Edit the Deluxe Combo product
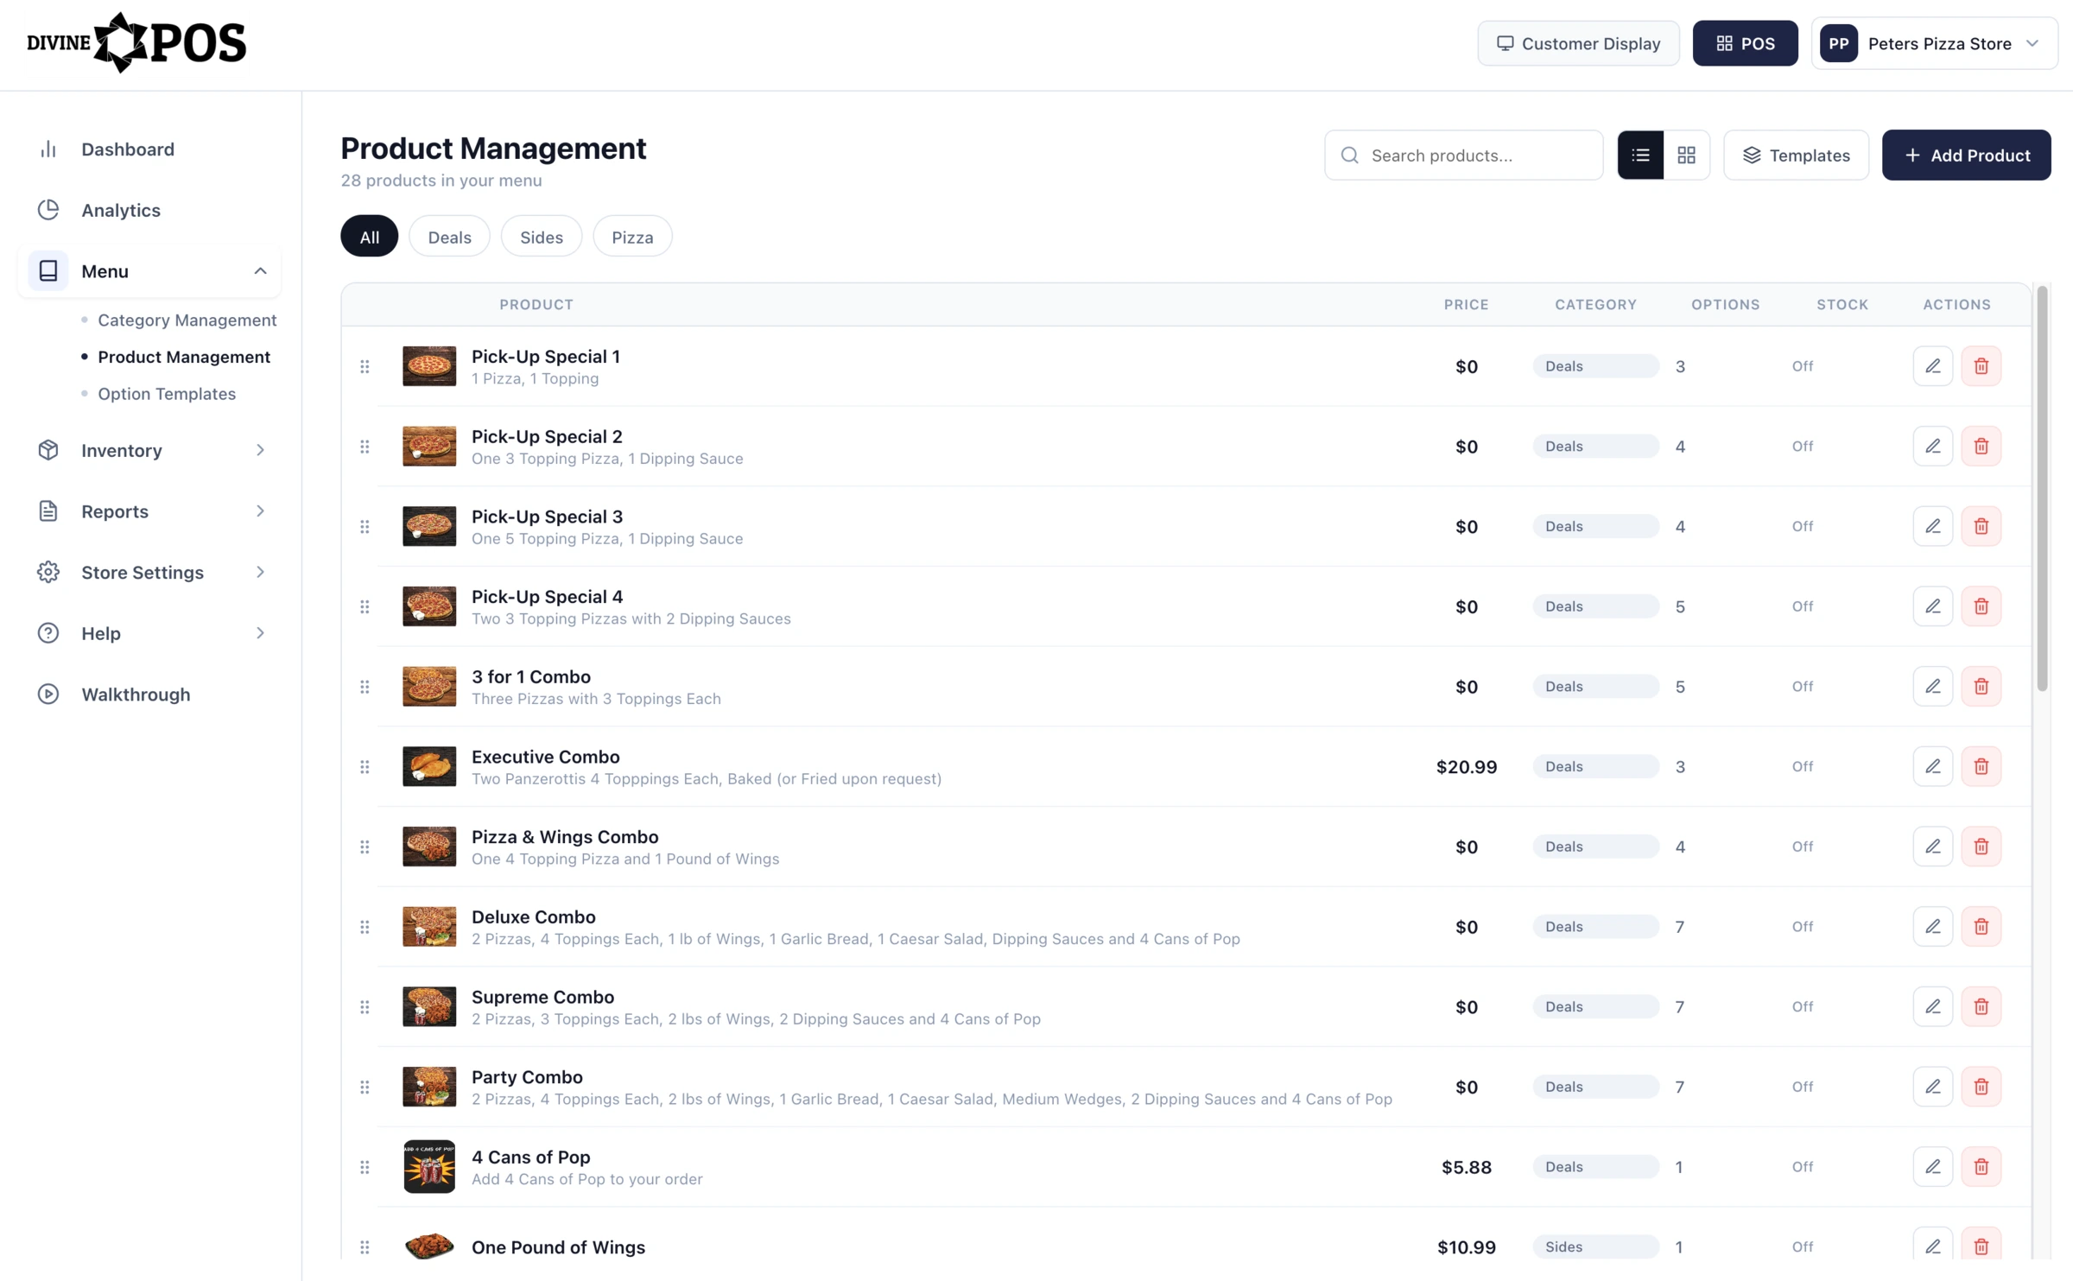Screen dimensions: 2073x1281 [1932, 927]
